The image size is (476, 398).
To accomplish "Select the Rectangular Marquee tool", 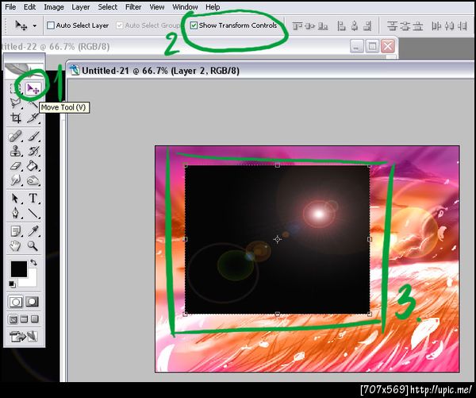I will 15,89.
